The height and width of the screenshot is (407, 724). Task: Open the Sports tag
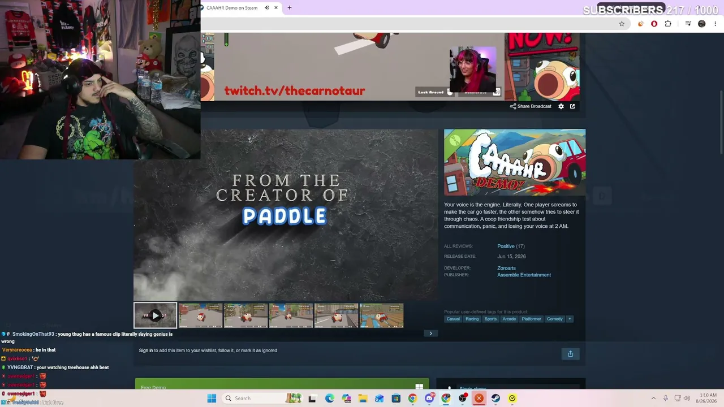tap(490, 319)
